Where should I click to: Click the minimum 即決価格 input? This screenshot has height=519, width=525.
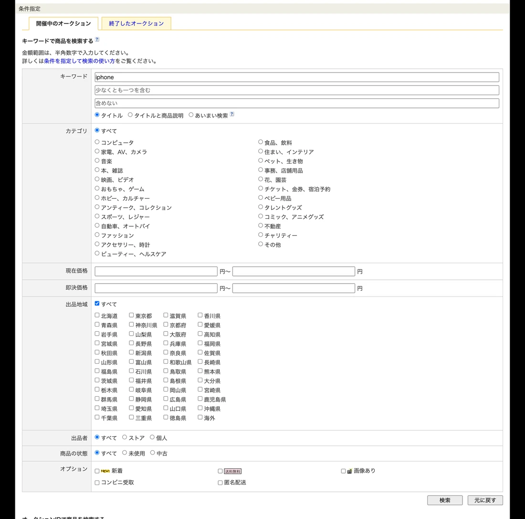point(156,288)
